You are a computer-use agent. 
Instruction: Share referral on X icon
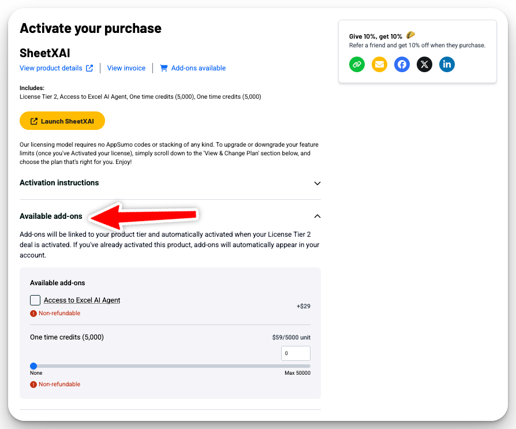pyautogui.click(x=424, y=64)
